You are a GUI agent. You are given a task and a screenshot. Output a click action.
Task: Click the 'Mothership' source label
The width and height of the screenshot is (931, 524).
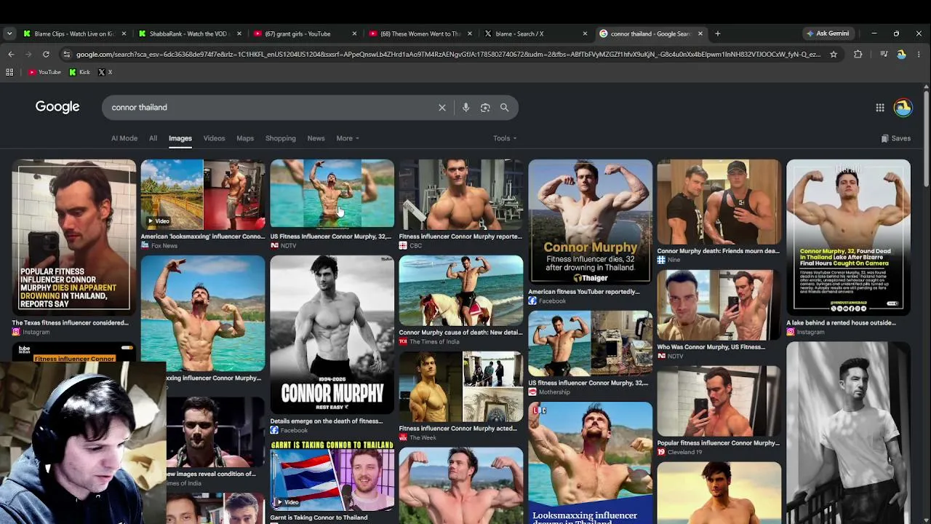[554, 392]
